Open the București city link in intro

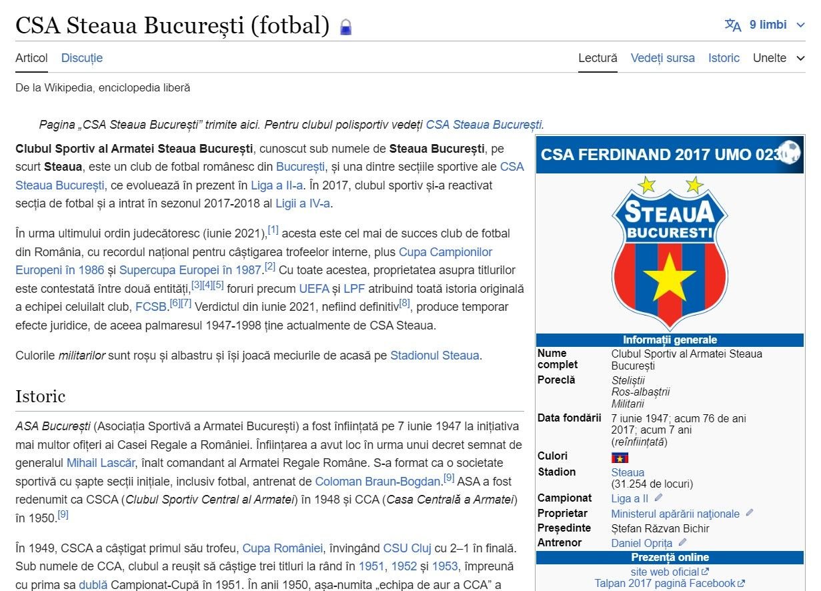click(300, 167)
